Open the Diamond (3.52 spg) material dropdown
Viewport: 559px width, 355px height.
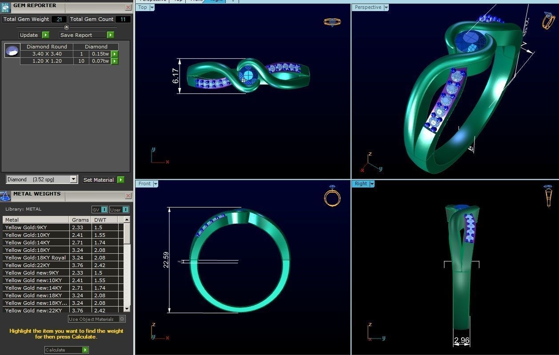pyautogui.click(x=74, y=179)
